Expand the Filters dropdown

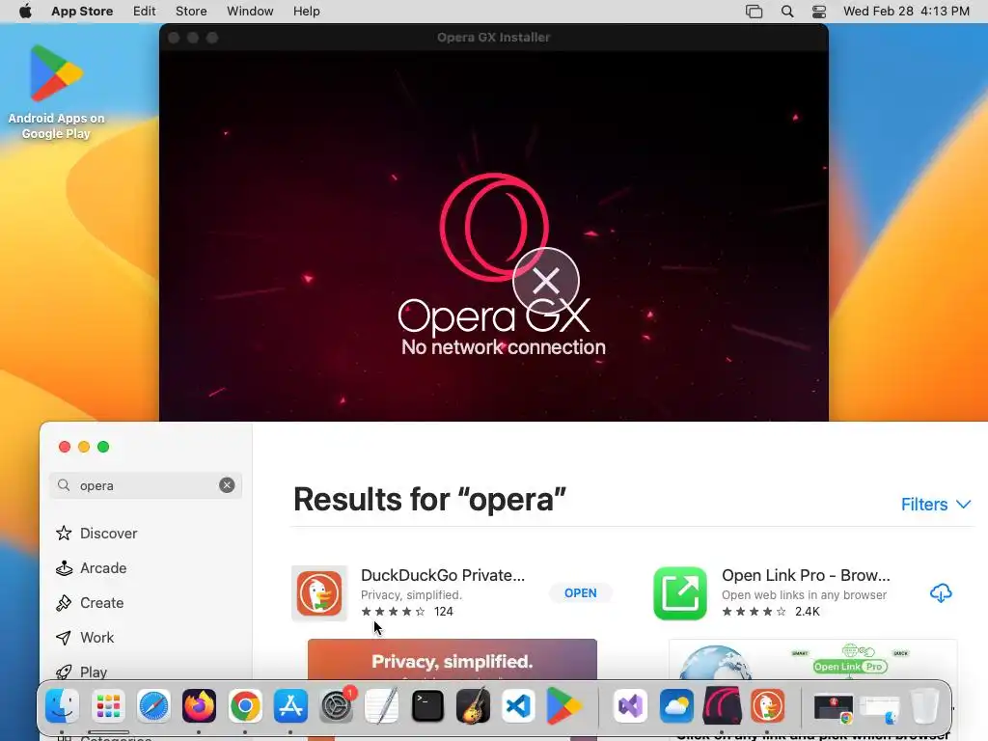pyautogui.click(x=936, y=505)
